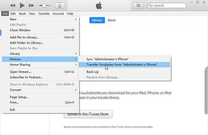208x135 pixels.
Task: Open the Account menu
Action: [x=58, y=14]
